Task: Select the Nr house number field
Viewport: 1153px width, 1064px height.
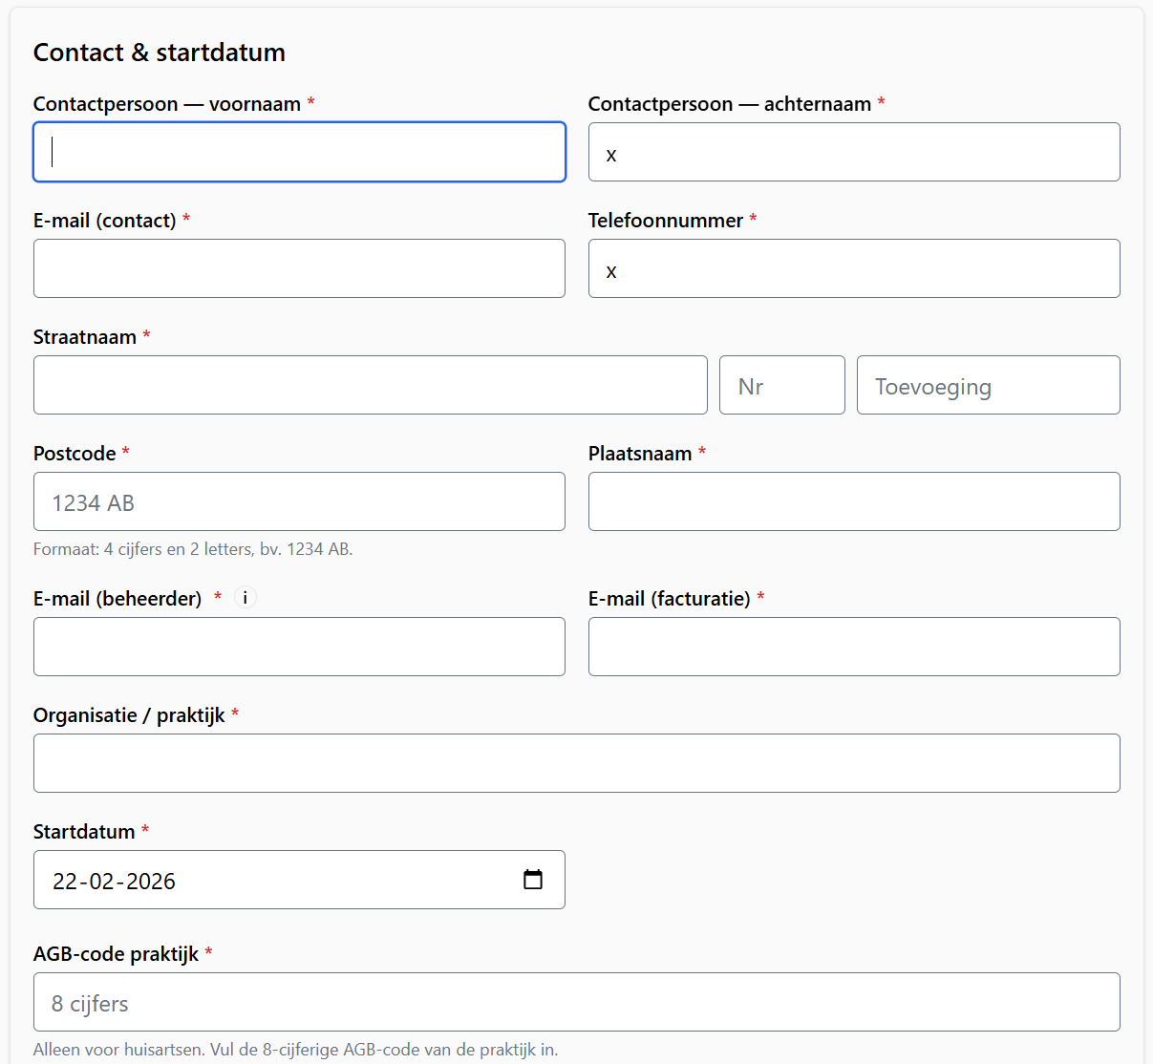Action: click(x=781, y=385)
